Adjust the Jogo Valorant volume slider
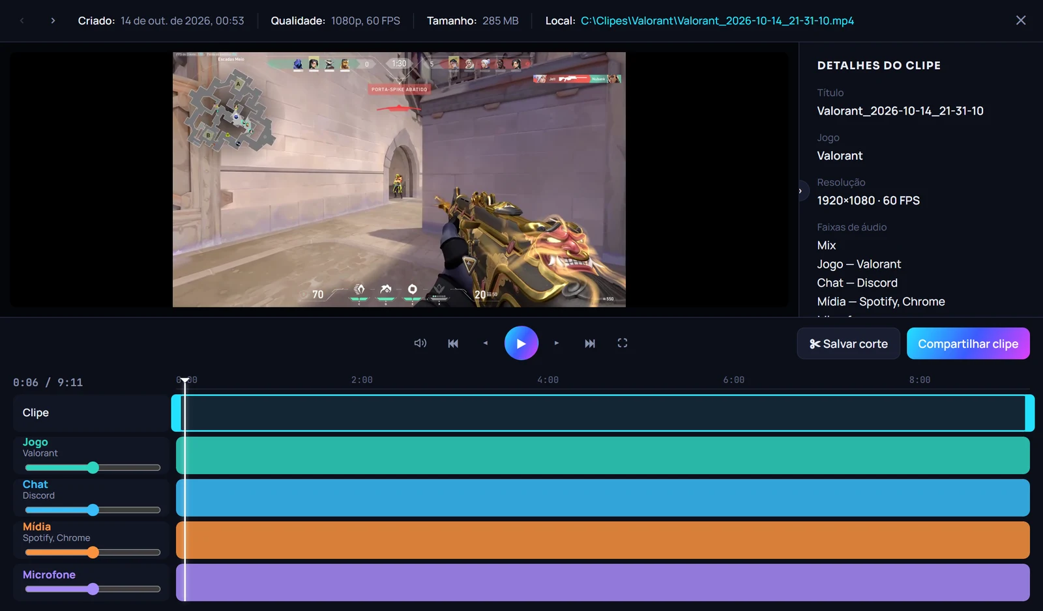The image size is (1043, 611). click(93, 468)
